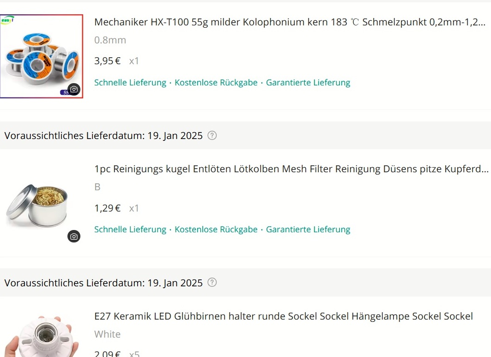Screen dimensions: 491x357
Task: Open help icon beside first Lieferdatum 19. Jan
Action: pyautogui.click(x=212, y=135)
